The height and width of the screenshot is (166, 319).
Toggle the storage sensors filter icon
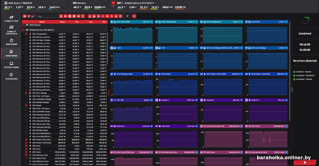click(x=74, y=16)
